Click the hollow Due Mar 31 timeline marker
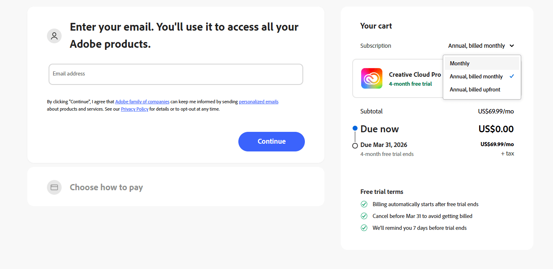 [x=355, y=146]
